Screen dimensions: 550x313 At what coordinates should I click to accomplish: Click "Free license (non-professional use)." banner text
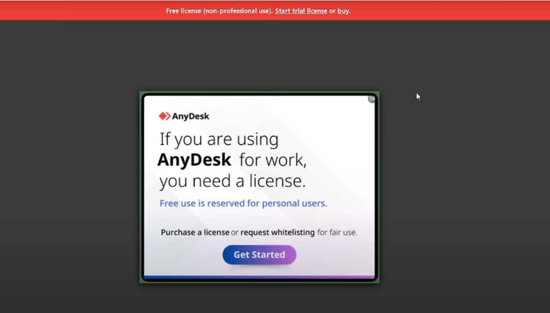[219, 11]
